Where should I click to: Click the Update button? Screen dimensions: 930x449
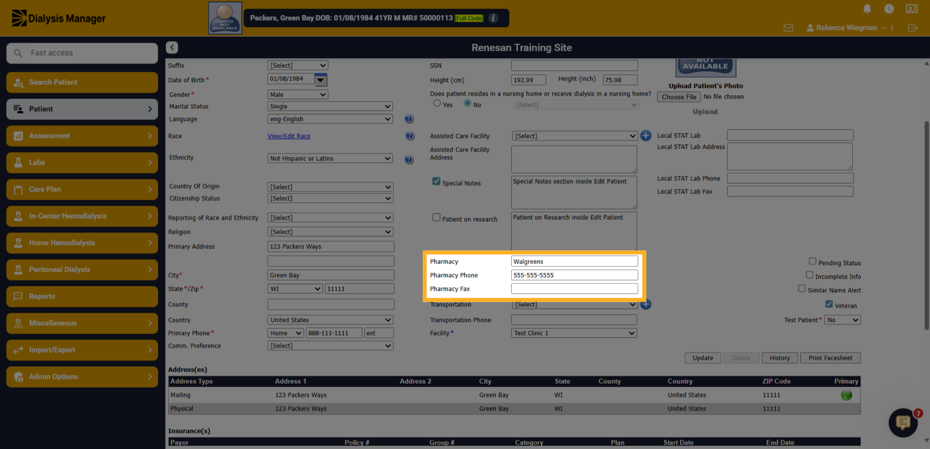click(703, 358)
